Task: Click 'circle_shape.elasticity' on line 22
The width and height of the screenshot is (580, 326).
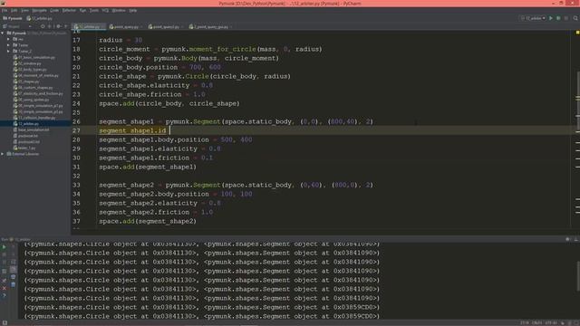Action: click(144, 85)
